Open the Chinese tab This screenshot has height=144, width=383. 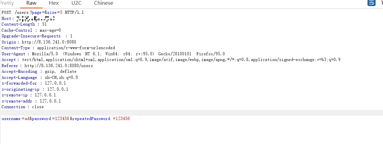click(x=104, y=3)
